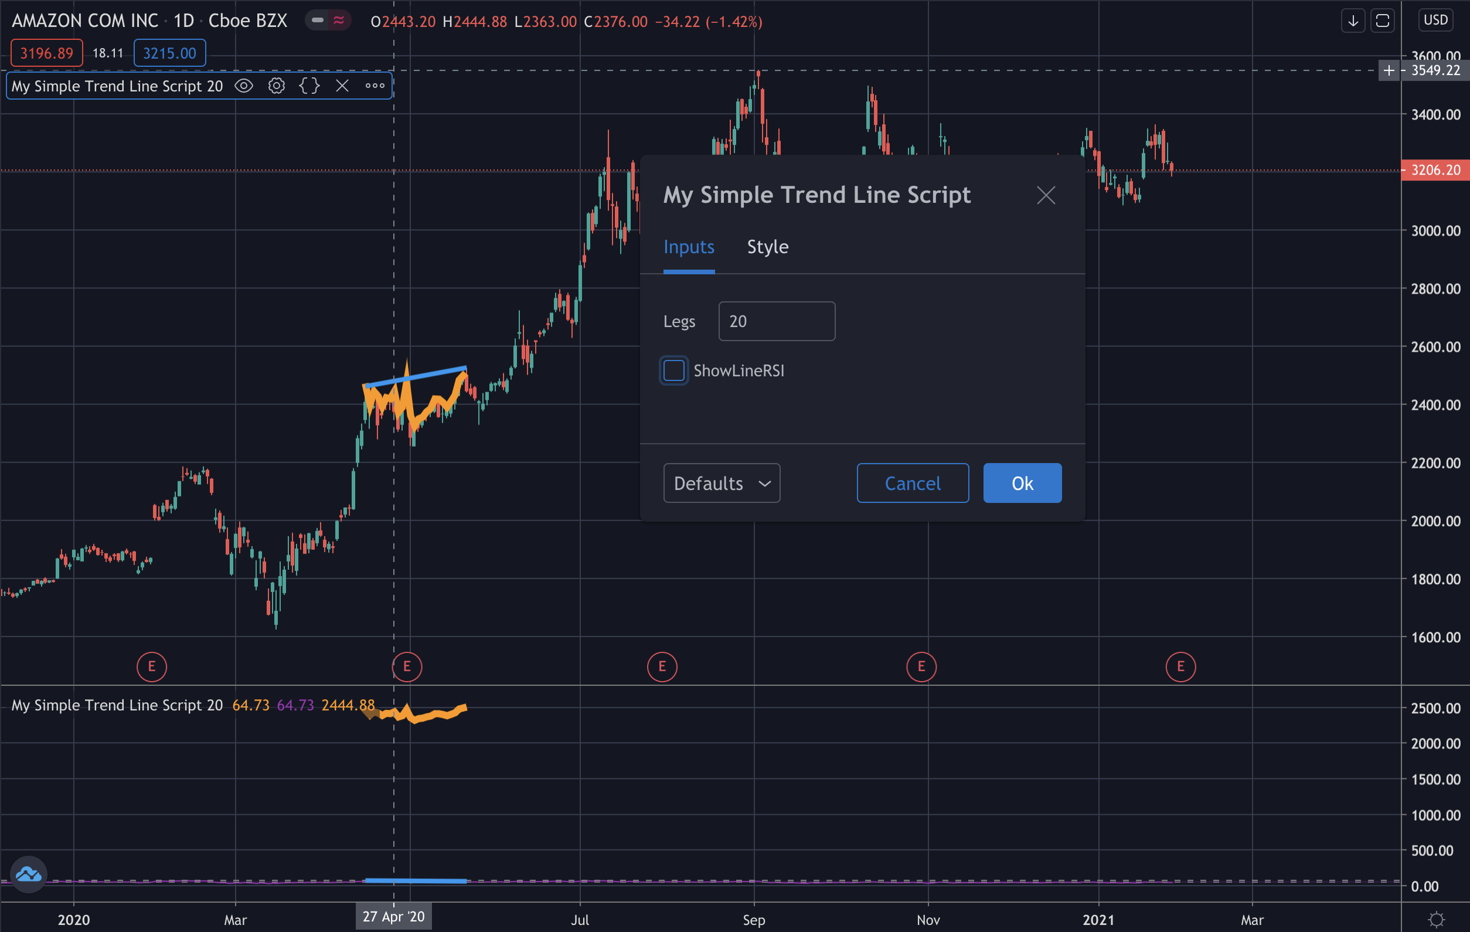Open script source code braces icon
The width and height of the screenshot is (1470, 932).
click(309, 86)
